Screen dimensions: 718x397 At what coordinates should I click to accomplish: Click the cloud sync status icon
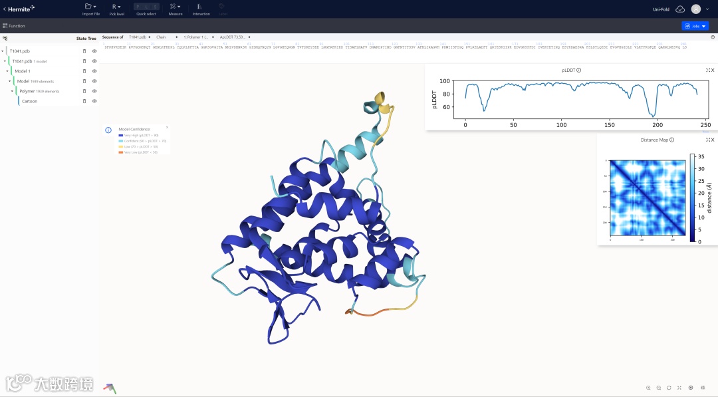[x=681, y=9]
